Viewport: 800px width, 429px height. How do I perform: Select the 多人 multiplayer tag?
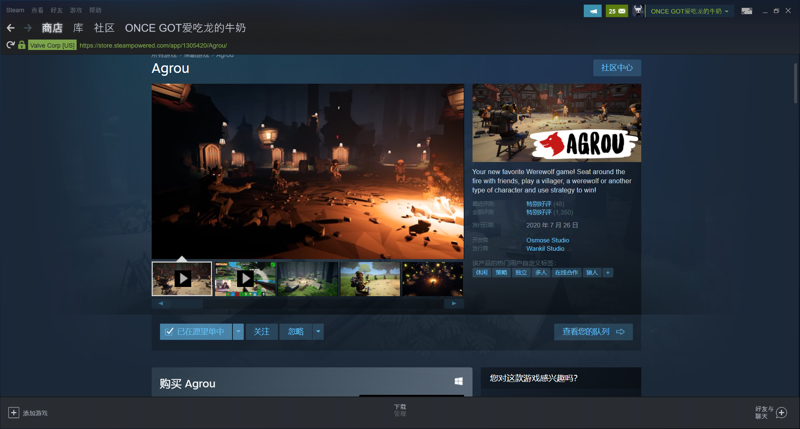click(x=541, y=272)
